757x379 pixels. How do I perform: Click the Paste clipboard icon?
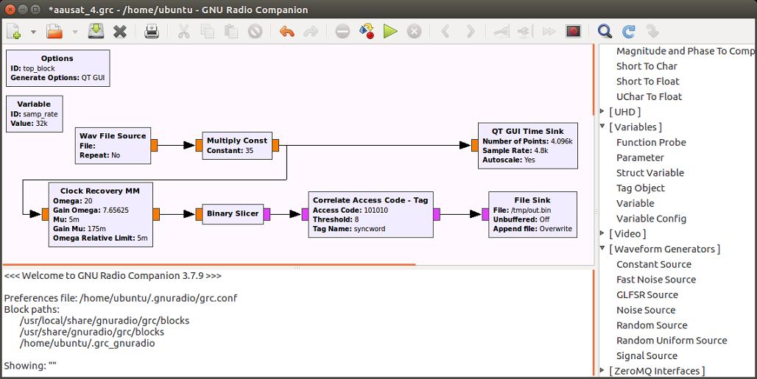coord(231,32)
